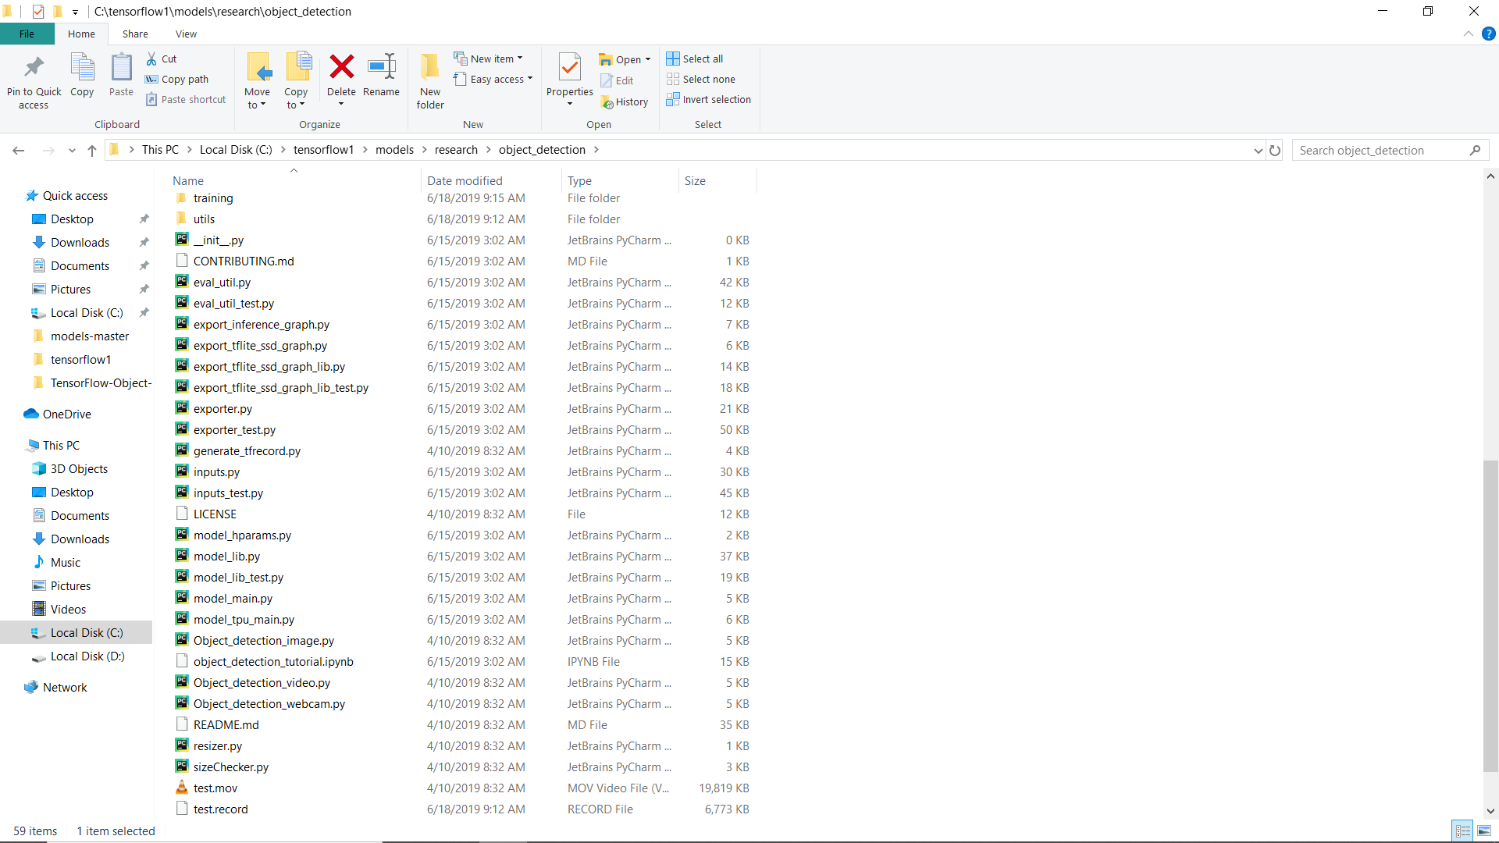Viewport: 1499px width, 843px height.
Task: Navigate to the research breadcrumb folder
Action: [458, 149]
